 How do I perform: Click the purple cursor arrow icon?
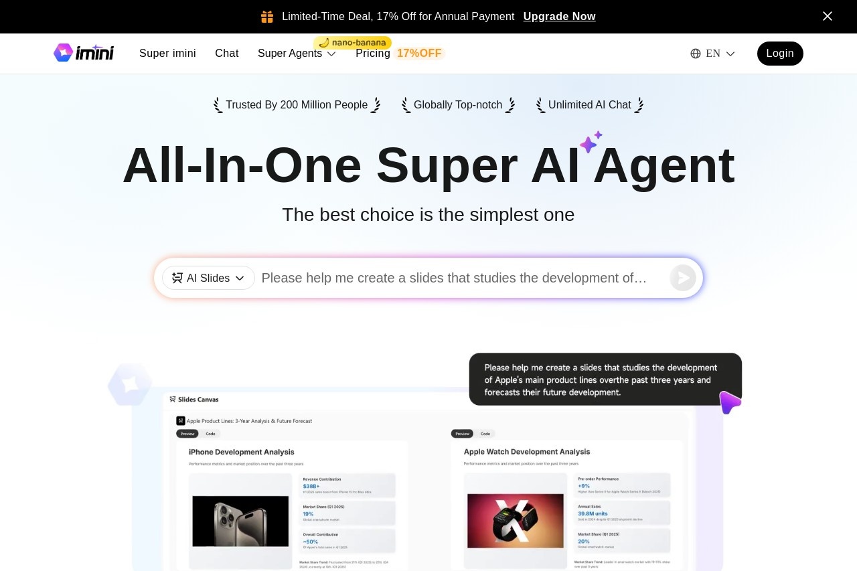pos(730,402)
